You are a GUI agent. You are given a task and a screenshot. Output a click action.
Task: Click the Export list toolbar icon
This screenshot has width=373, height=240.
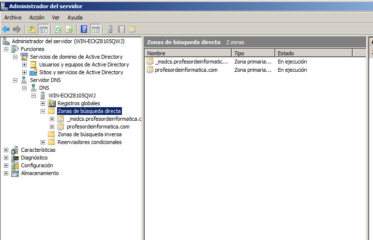coord(69,29)
